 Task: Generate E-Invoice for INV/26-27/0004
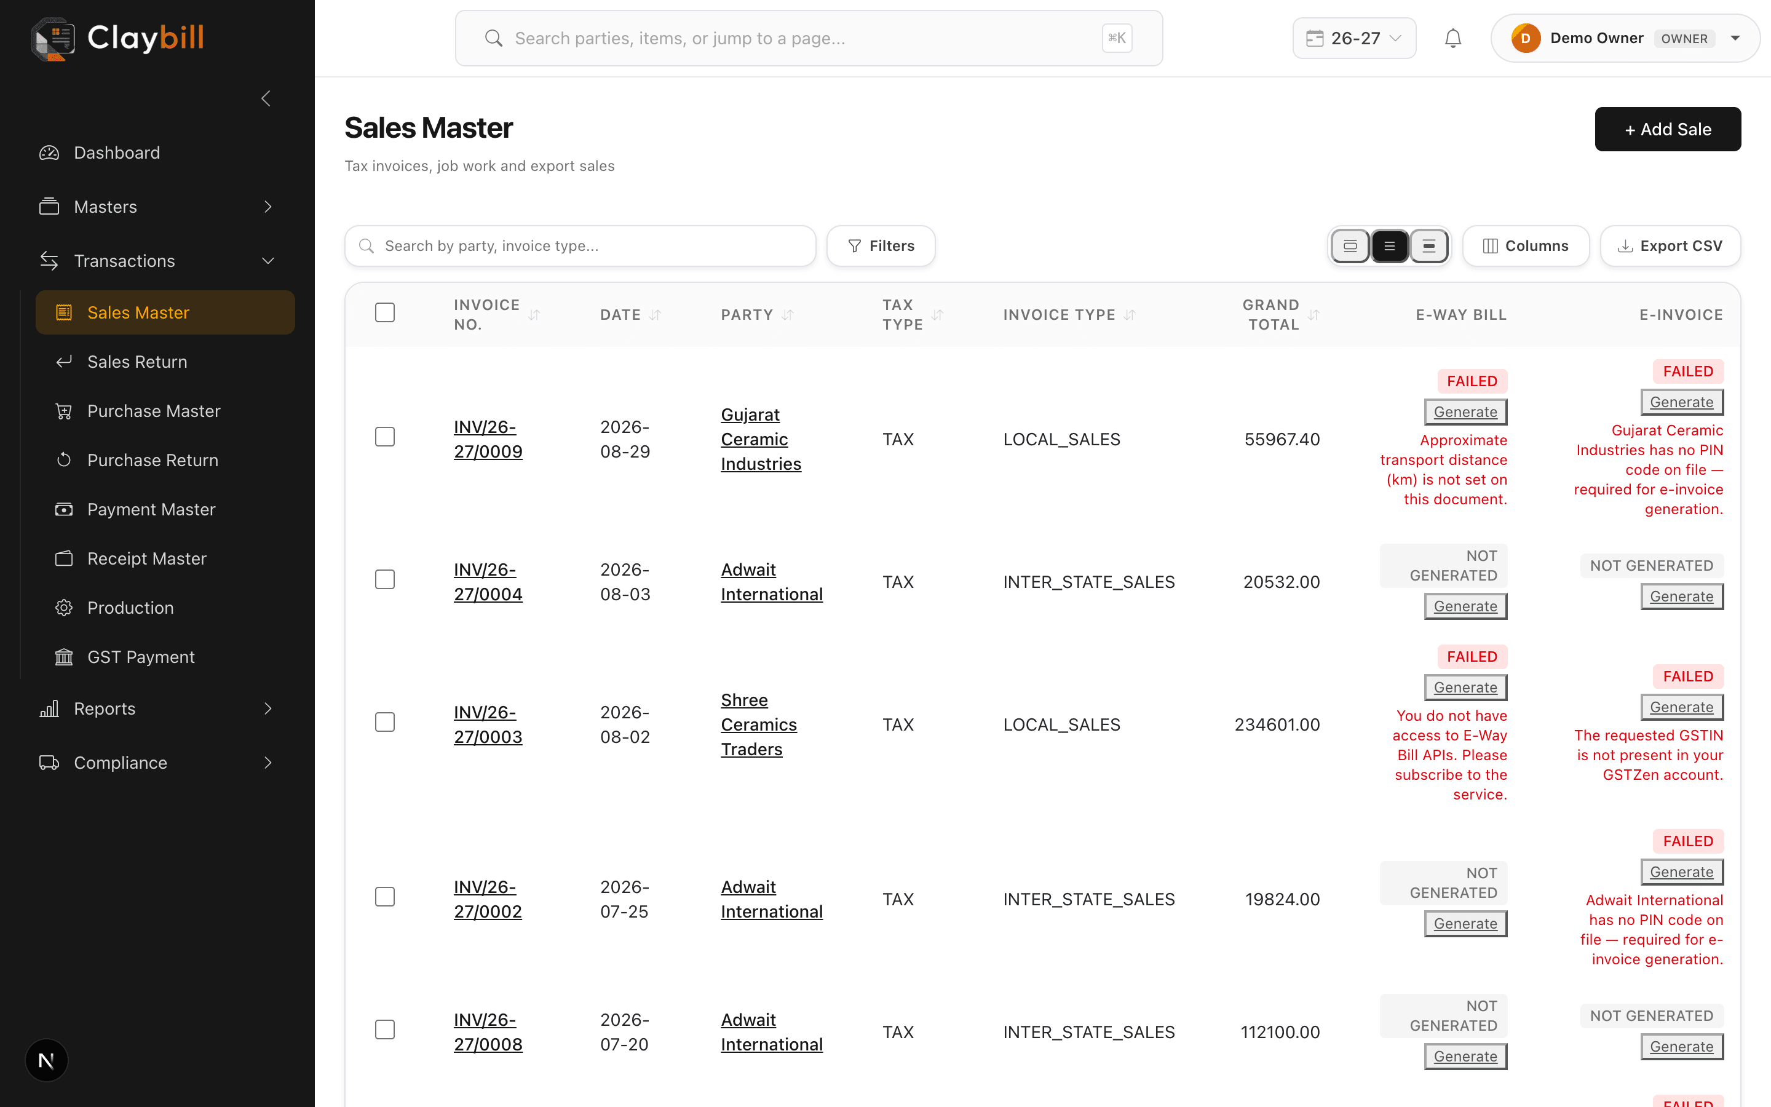click(x=1682, y=597)
